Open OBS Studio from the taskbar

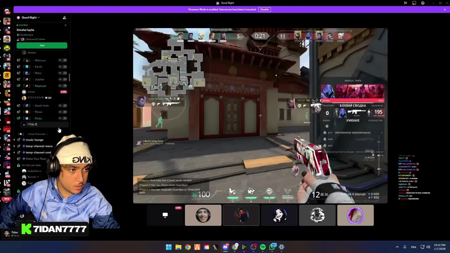[253, 247]
